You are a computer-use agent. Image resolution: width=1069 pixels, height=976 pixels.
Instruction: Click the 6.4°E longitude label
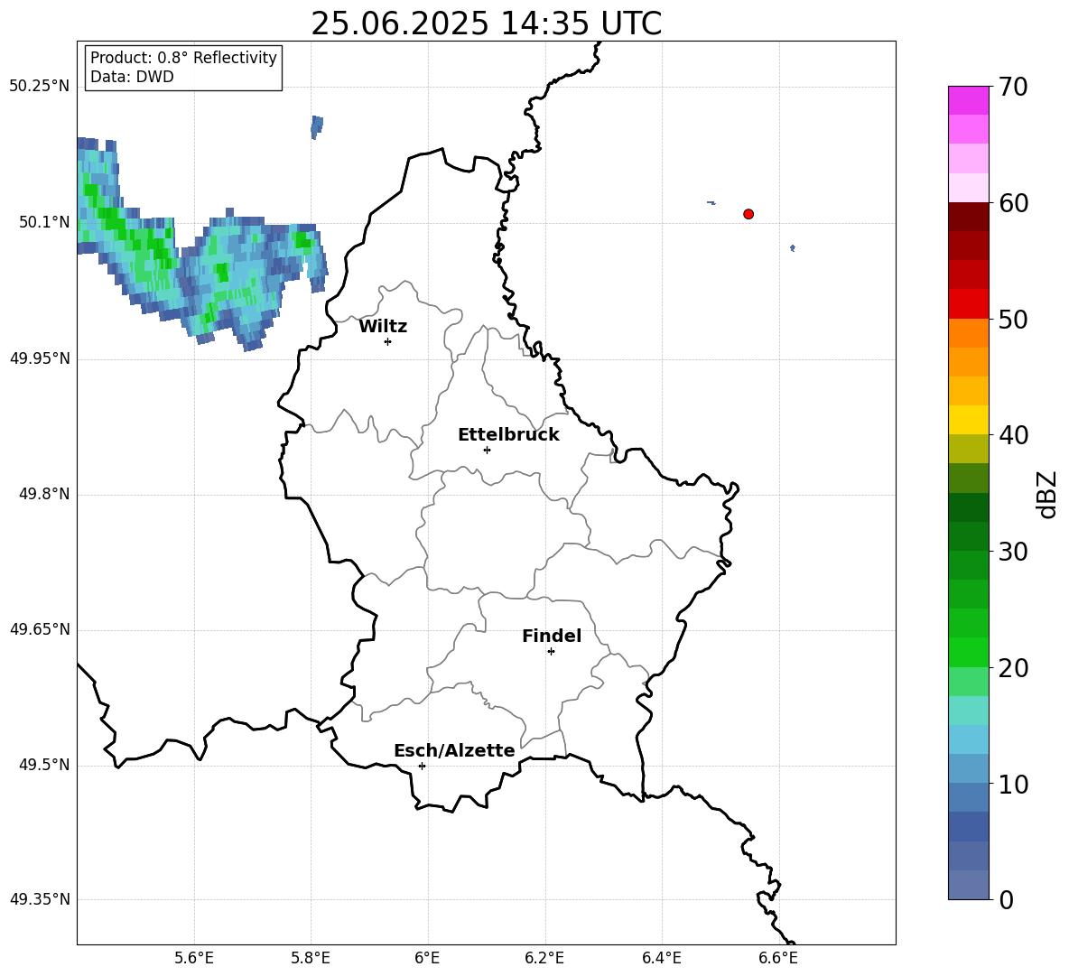coord(661,958)
